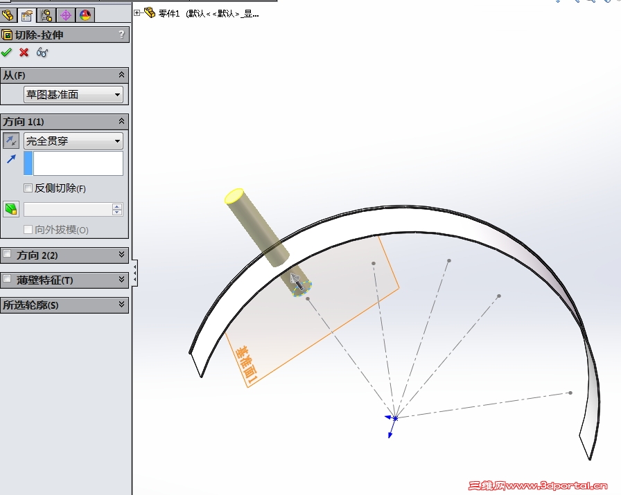Open the 草图基准面 start condition dropdown

73,95
